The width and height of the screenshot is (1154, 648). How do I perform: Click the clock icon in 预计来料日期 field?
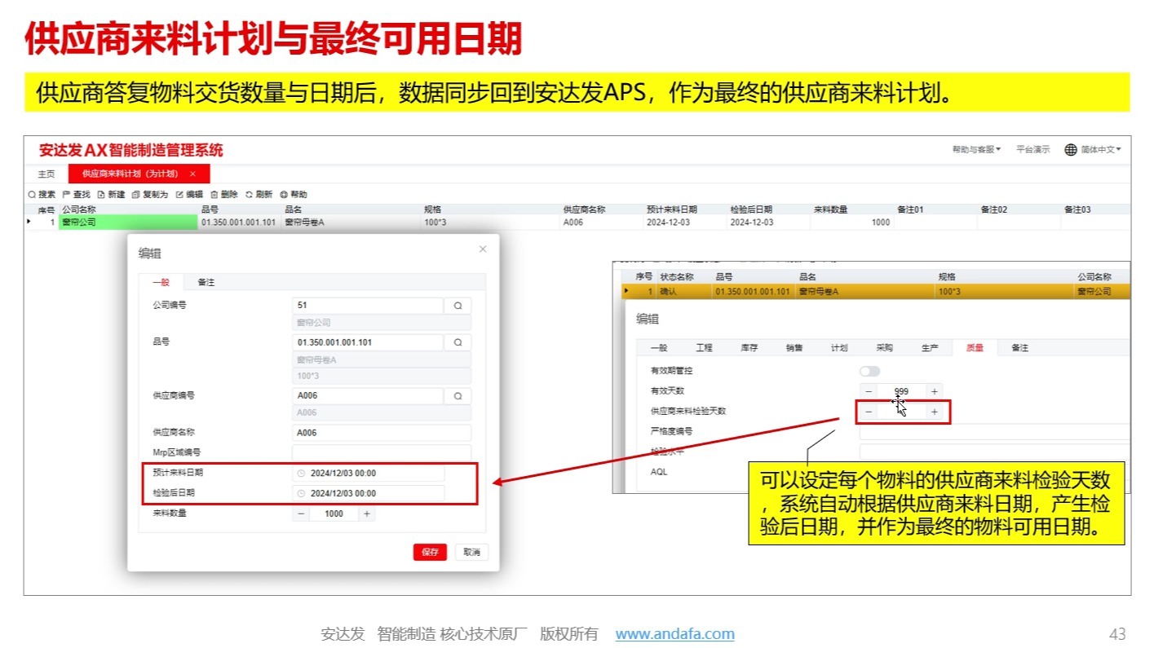pos(301,473)
